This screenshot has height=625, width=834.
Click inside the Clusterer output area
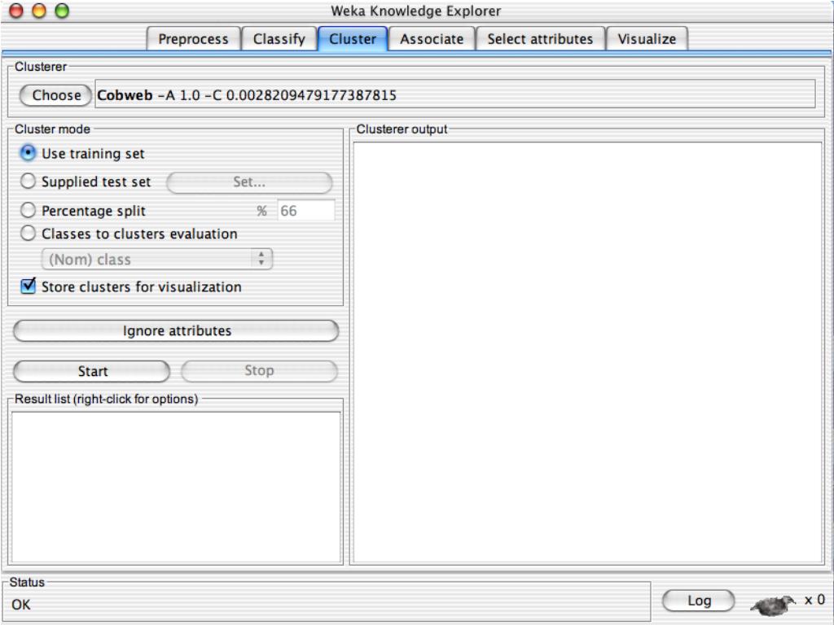tap(588, 352)
